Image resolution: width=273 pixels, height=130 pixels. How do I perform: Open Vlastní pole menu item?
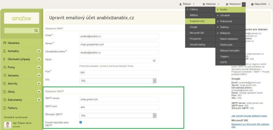230,45
